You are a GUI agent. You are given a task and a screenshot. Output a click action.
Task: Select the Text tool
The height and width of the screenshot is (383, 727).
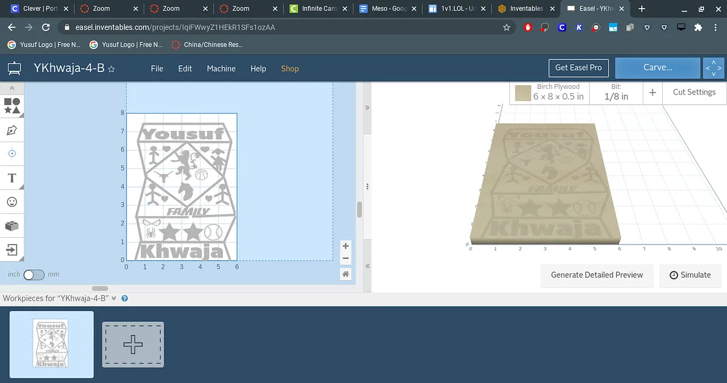tap(12, 178)
